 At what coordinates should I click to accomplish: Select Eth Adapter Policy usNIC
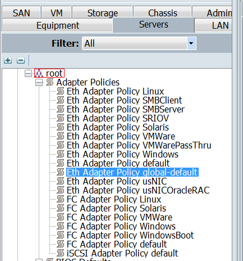click(117, 181)
